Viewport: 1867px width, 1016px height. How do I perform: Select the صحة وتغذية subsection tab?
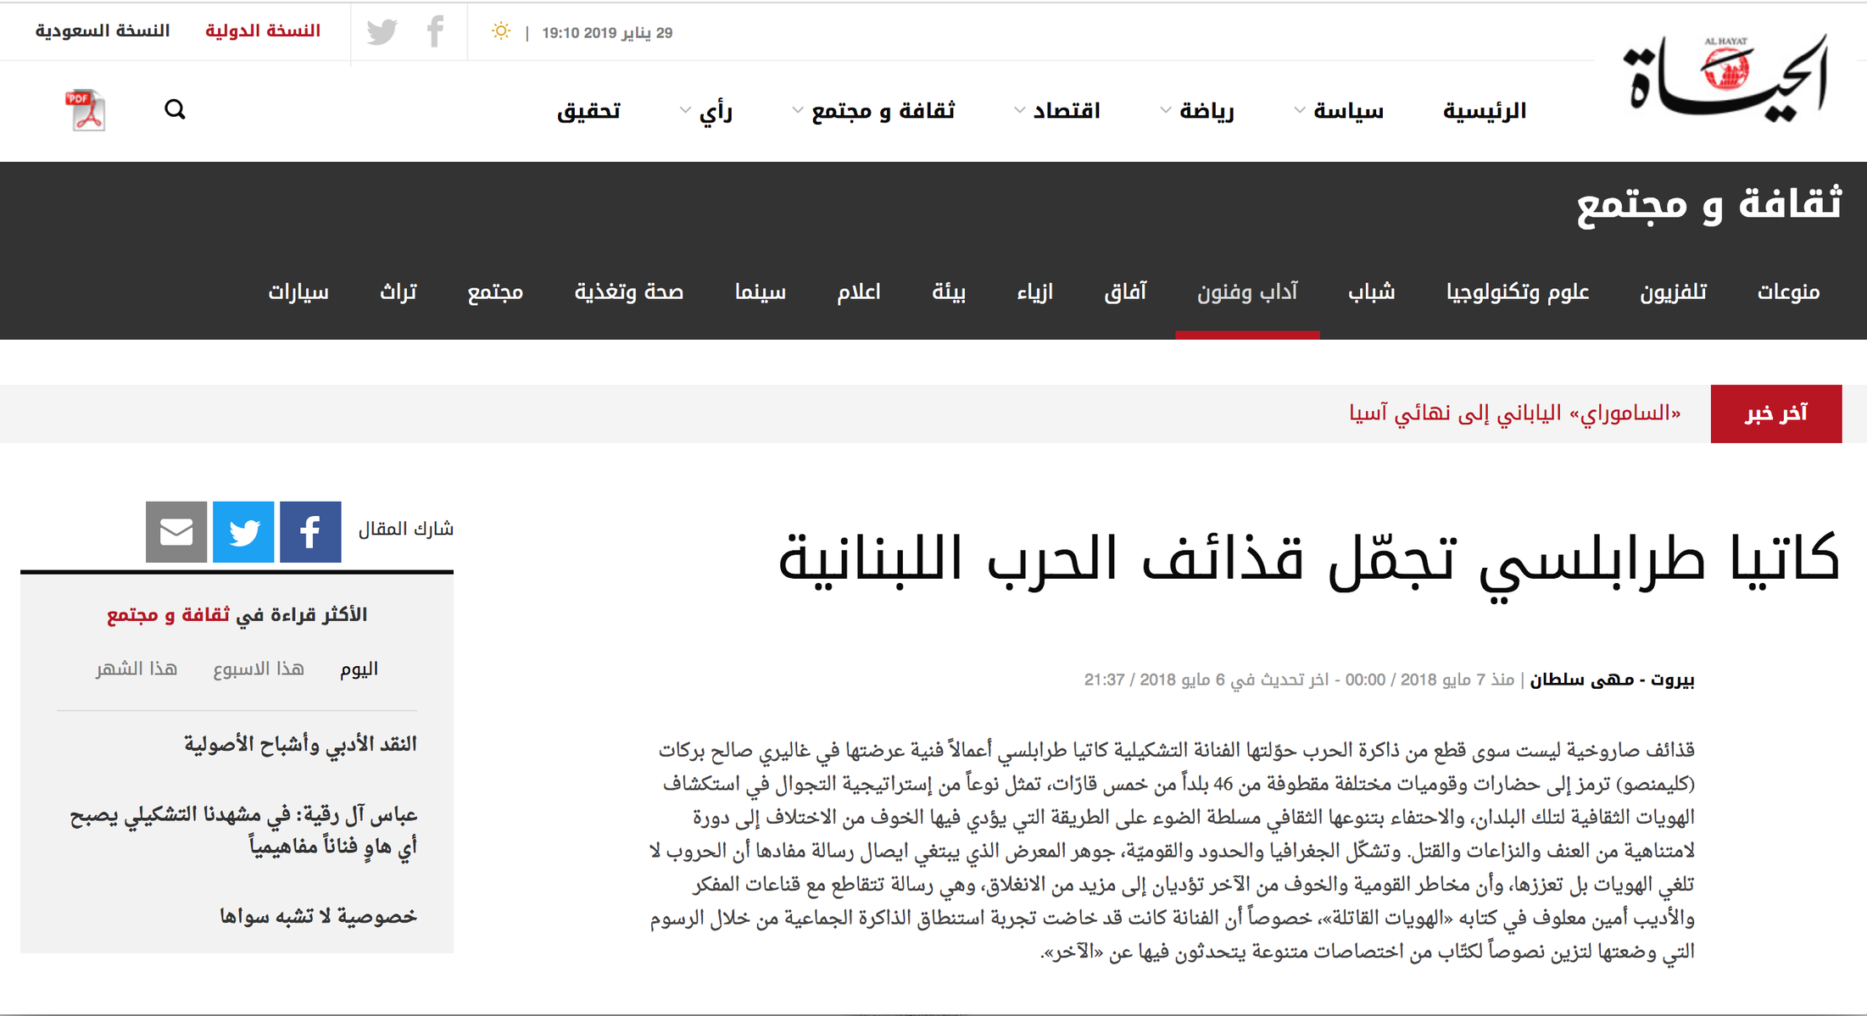pyautogui.click(x=629, y=292)
